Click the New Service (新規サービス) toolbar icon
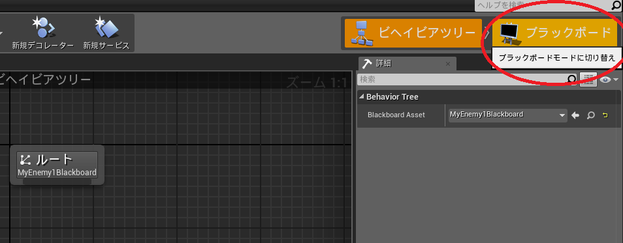The height and width of the screenshot is (243, 623). (x=106, y=33)
